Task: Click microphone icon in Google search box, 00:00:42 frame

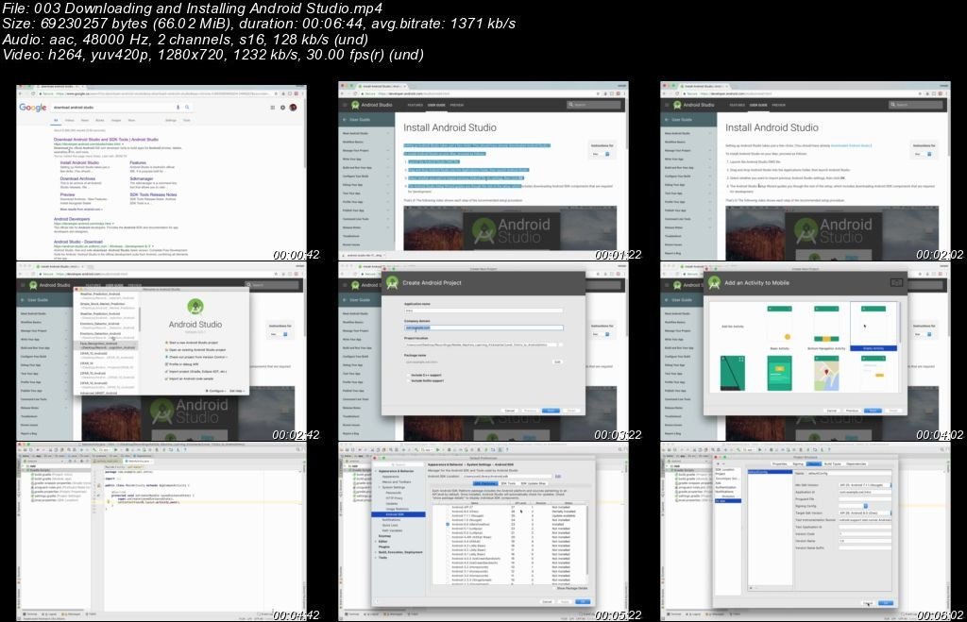Action: [178, 108]
